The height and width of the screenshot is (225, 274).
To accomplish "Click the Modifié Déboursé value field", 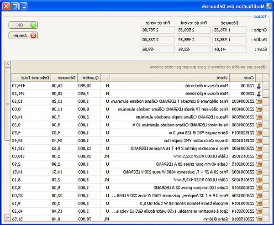I will click(230, 40).
